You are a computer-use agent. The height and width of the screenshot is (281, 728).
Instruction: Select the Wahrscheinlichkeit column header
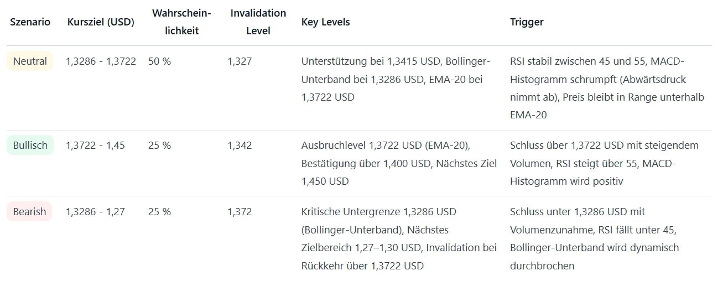pyautogui.click(x=181, y=22)
